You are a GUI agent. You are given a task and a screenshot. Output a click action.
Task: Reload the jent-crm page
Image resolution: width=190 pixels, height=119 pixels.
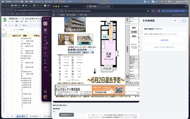61,11
